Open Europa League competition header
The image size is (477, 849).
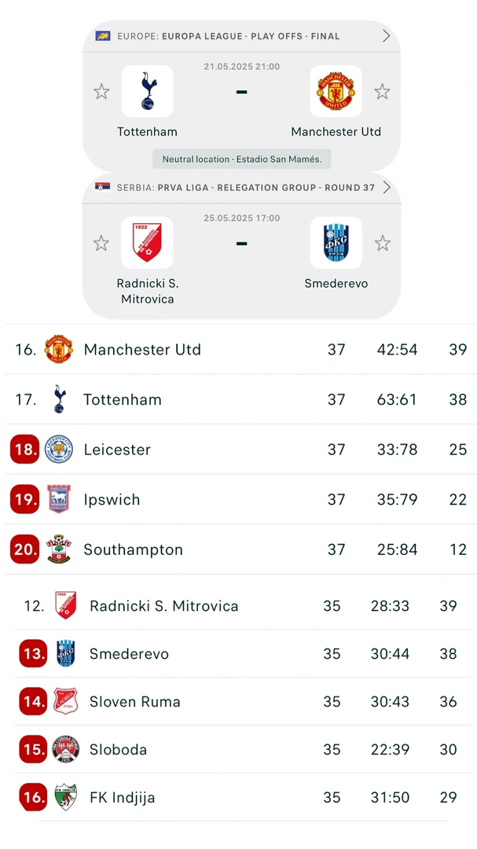[228, 36]
